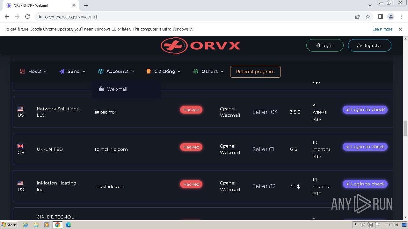Screen dimensions: 408x229
Task: Dismiss the Chrome update notification bar
Action: pos(400,29)
